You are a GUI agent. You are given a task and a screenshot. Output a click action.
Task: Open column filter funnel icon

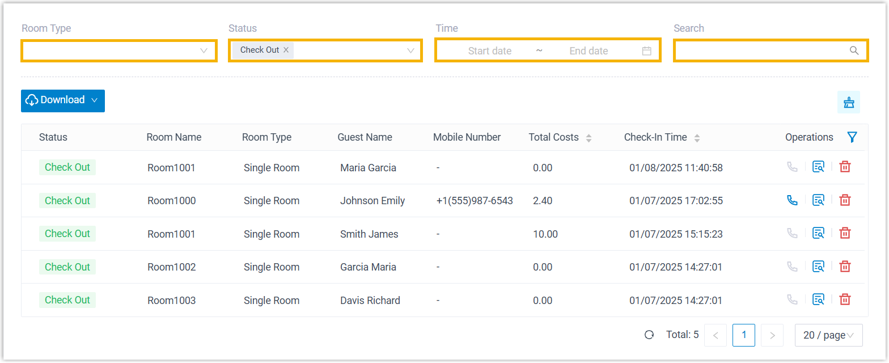tap(852, 137)
